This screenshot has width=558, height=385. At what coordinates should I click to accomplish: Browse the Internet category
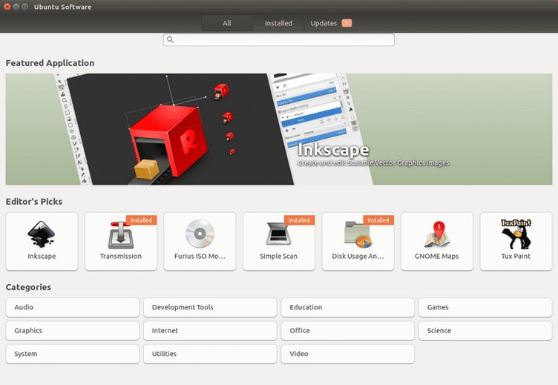210,331
